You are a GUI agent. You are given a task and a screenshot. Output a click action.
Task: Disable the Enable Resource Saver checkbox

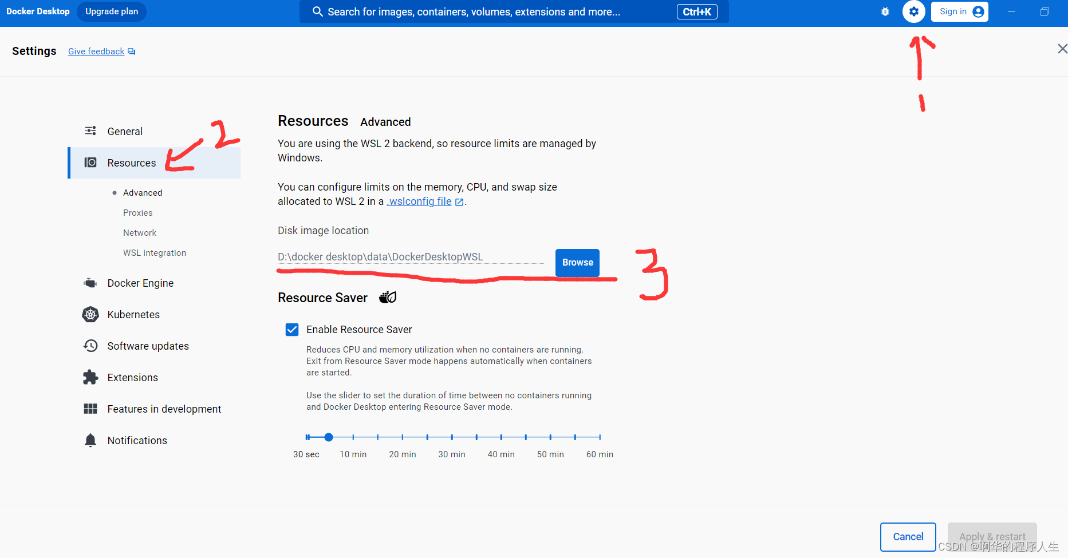pos(292,330)
